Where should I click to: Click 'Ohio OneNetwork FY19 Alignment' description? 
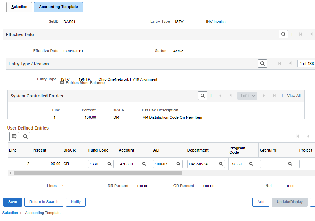point(128,79)
